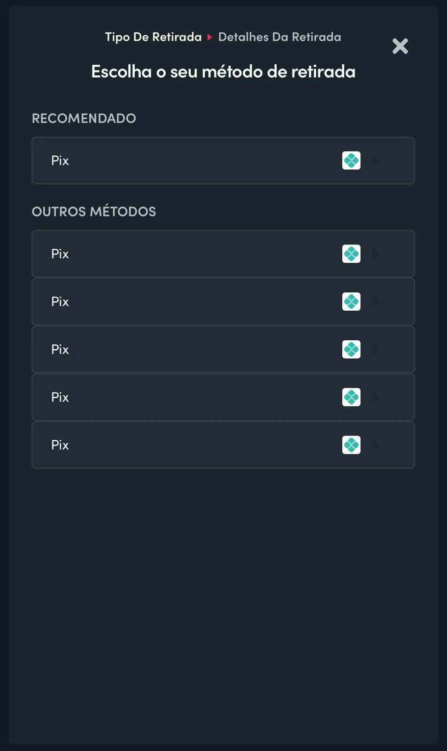Select the recommended Pix withdrawal method

click(x=223, y=160)
